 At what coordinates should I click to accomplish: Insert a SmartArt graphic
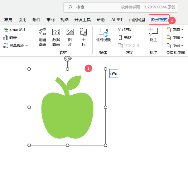[x=14, y=30]
